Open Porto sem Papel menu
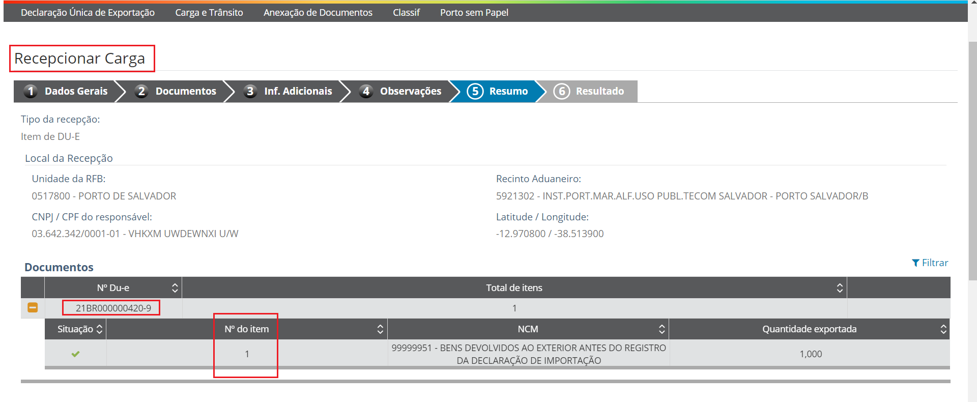The width and height of the screenshot is (977, 402). 474,12
